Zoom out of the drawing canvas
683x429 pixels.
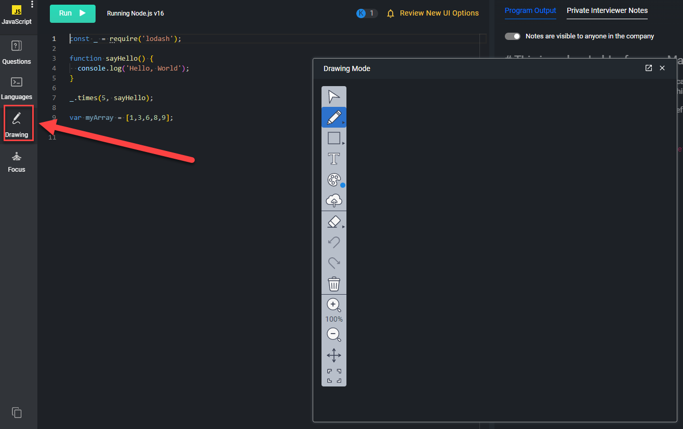pos(334,335)
